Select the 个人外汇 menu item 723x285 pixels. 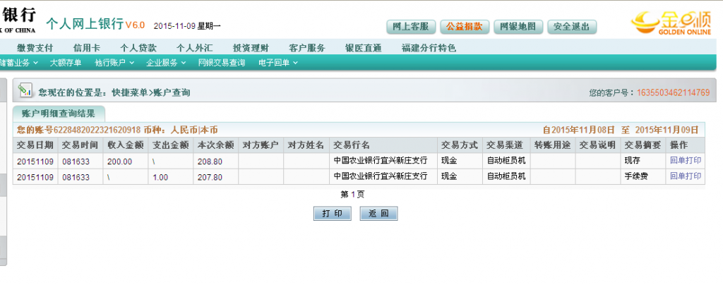(x=194, y=48)
